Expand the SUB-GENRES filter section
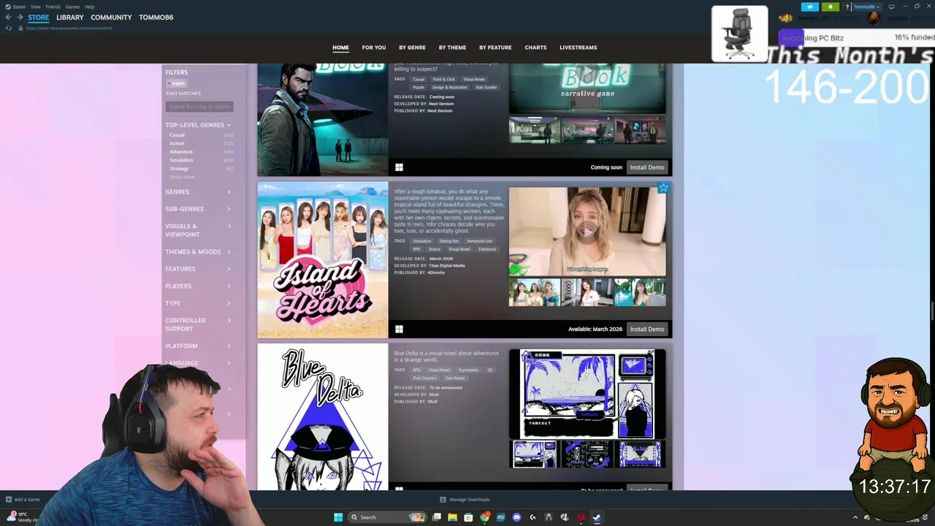935x526 pixels. 198,209
